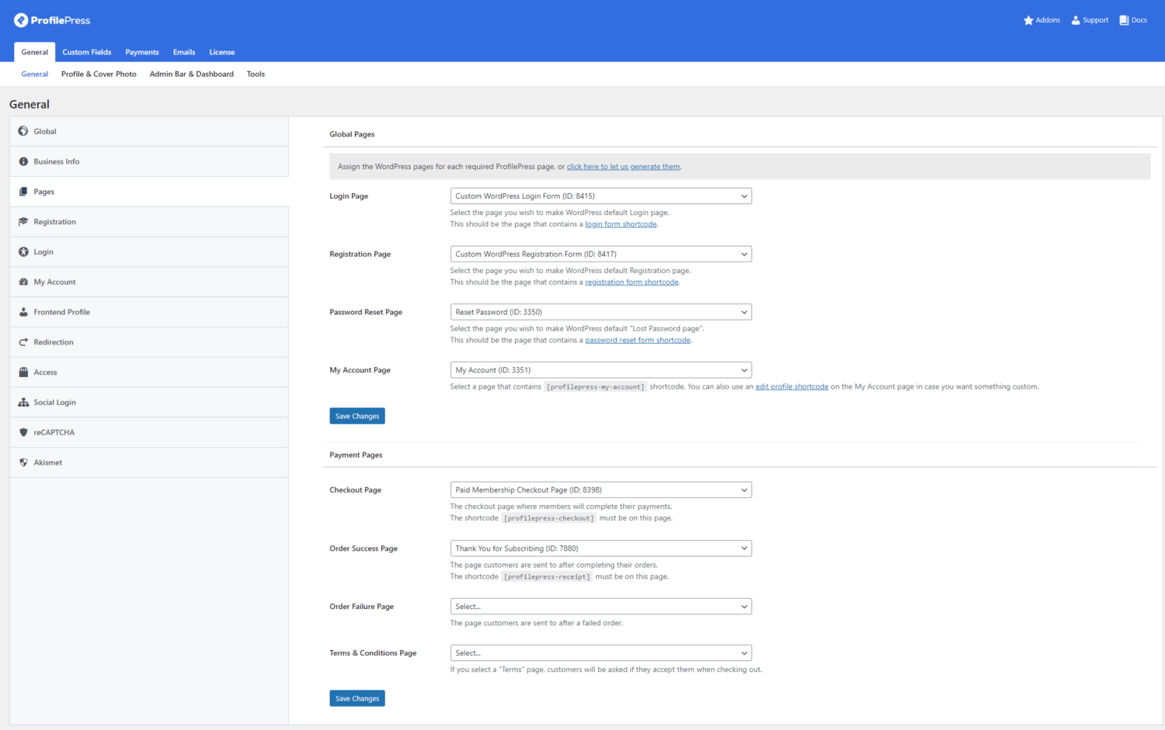Open the password reset form shortcode link

[638, 341]
